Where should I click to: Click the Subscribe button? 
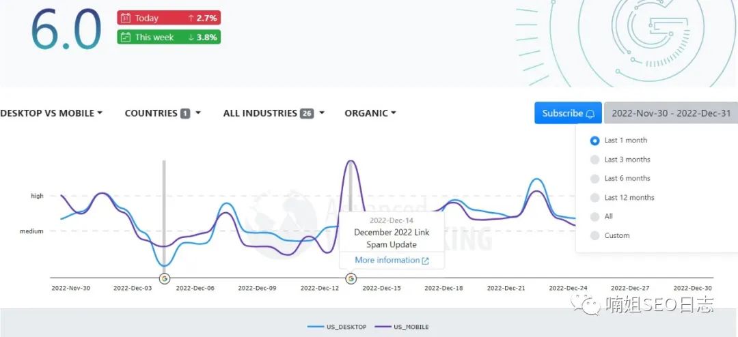568,113
